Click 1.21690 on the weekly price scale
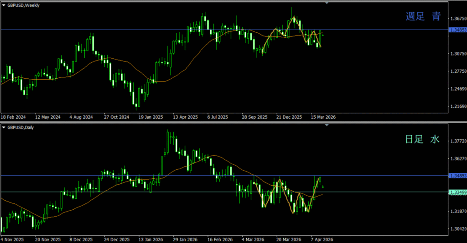The image size is (467, 243). pyautogui.click(x=457, y=106)
